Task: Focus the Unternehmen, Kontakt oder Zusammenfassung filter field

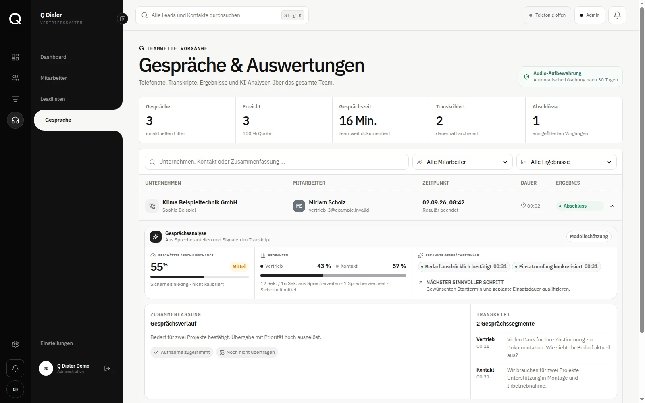Action: point(277,162)
